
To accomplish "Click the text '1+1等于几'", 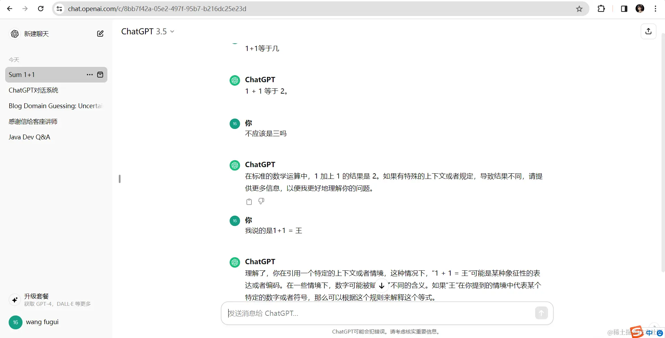I will (262, 48).
